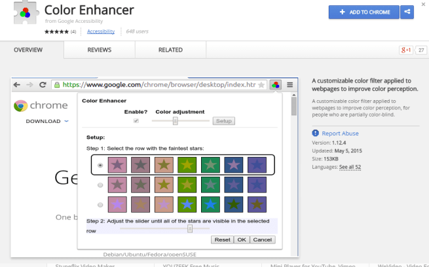Screen dimensions: 429x267
Task: Click the reload icon in browser toolbar
Action: (x=43, y=85)
